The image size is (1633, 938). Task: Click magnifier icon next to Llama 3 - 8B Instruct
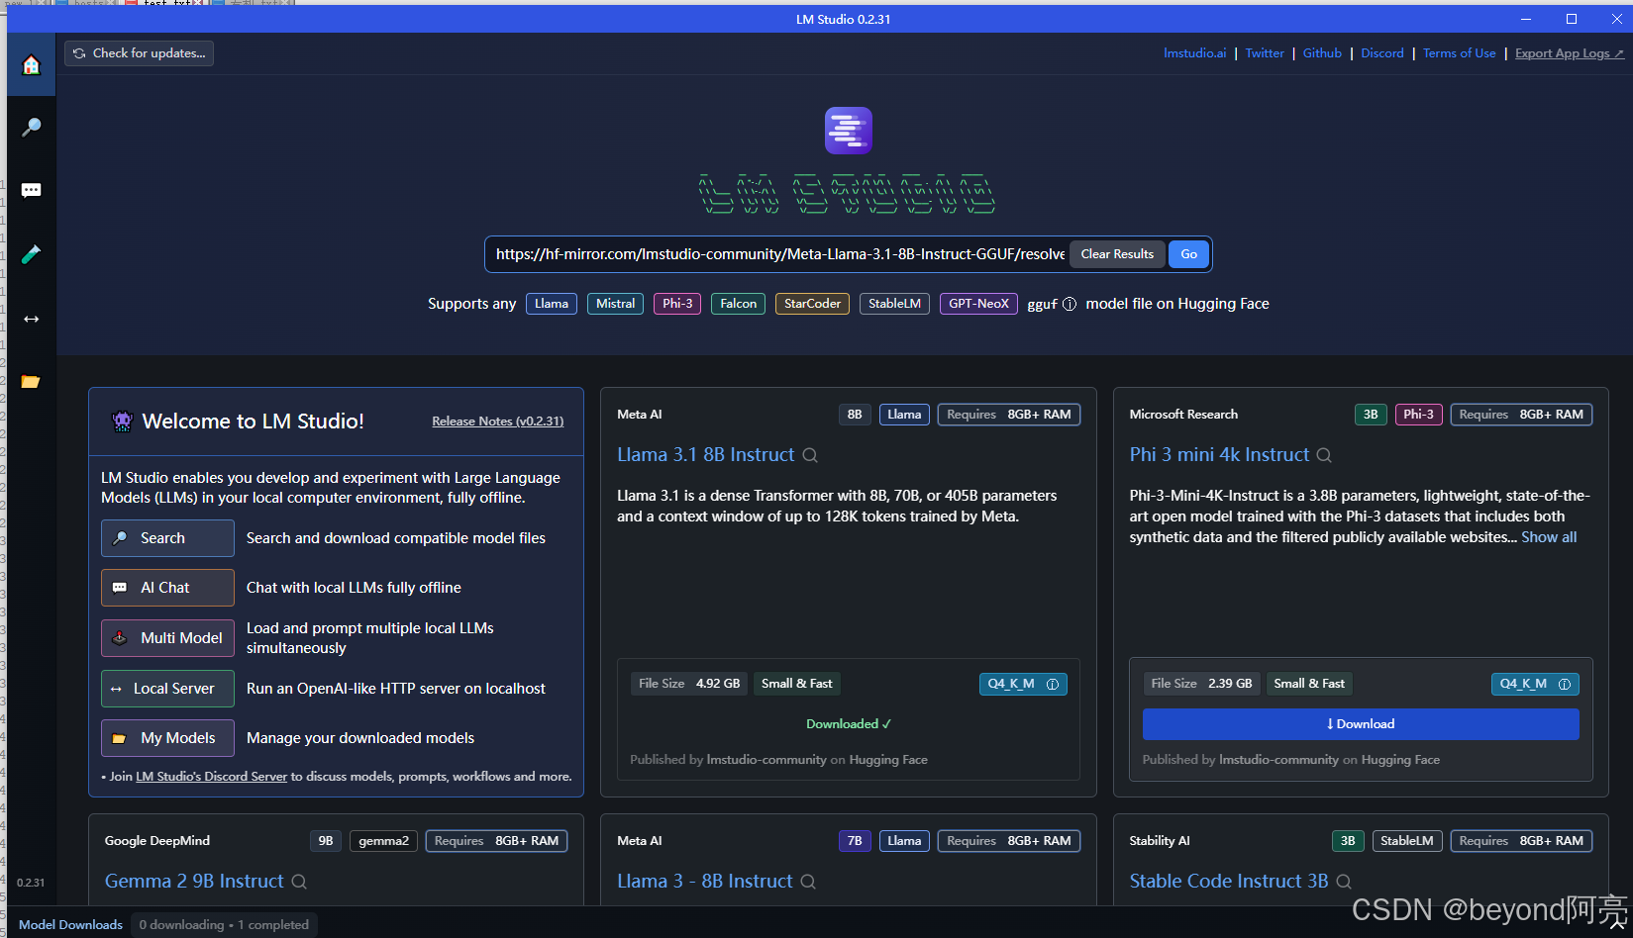(808, 882)
